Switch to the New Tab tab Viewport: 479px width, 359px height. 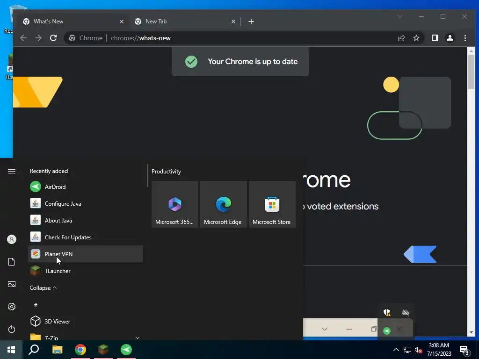click(x=185, y=22)
